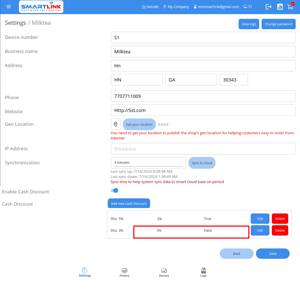300x289 pixels.
Task: Click the geo location pin icon
Action: pos(116,124)
